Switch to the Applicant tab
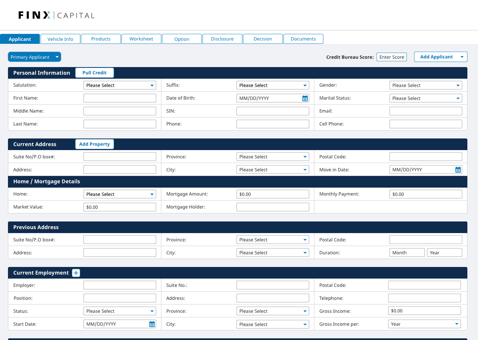The width and height of the screenshot is (478, 340). (x=20, y=39)
